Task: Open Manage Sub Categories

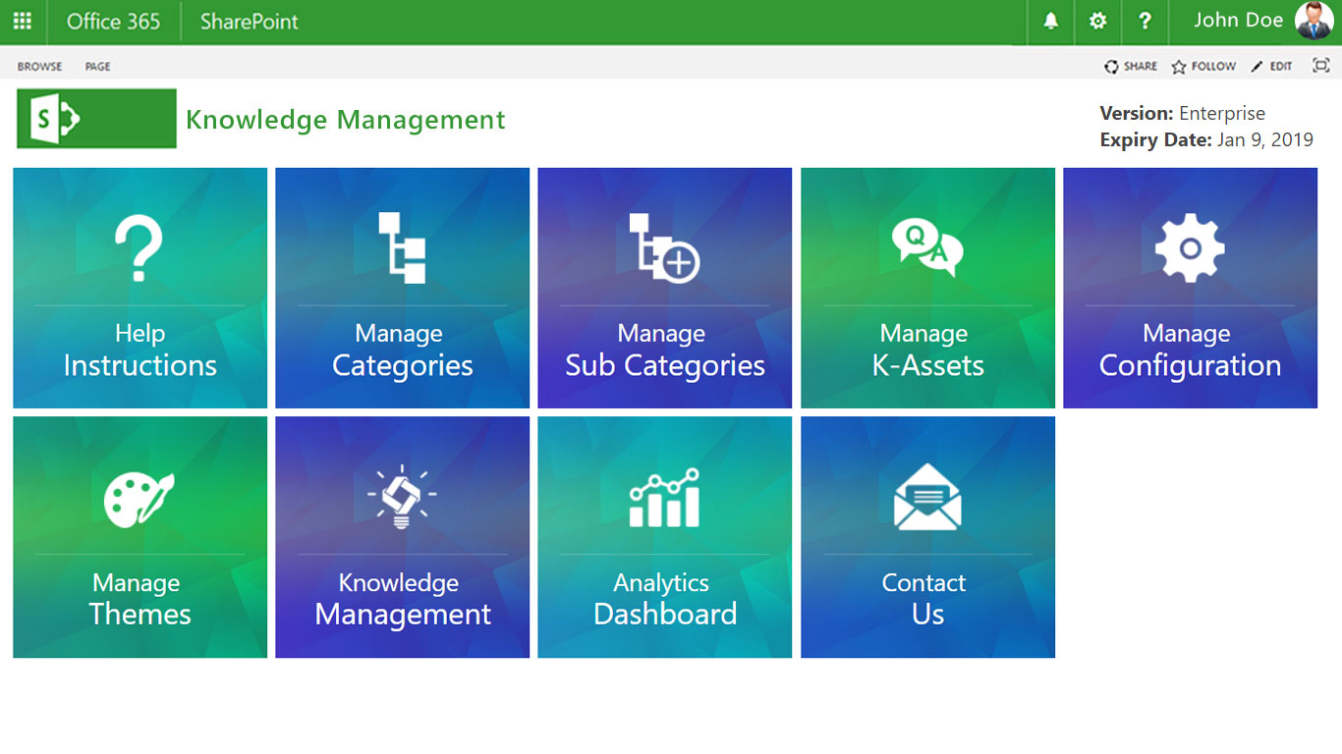Action: pyautogui.click(x=664, y=288)
